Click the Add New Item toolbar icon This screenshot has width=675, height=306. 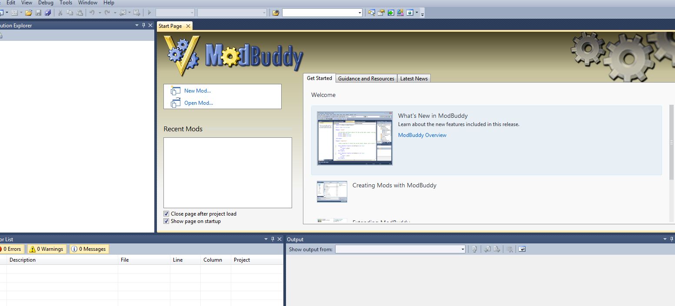(x=14, y=13)
